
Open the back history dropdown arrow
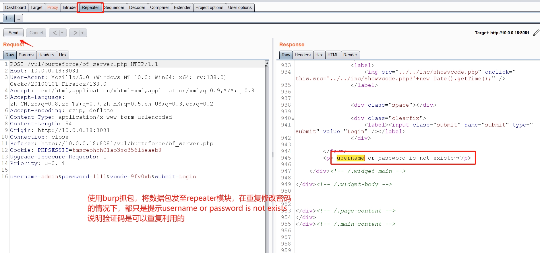click(62, 33)
